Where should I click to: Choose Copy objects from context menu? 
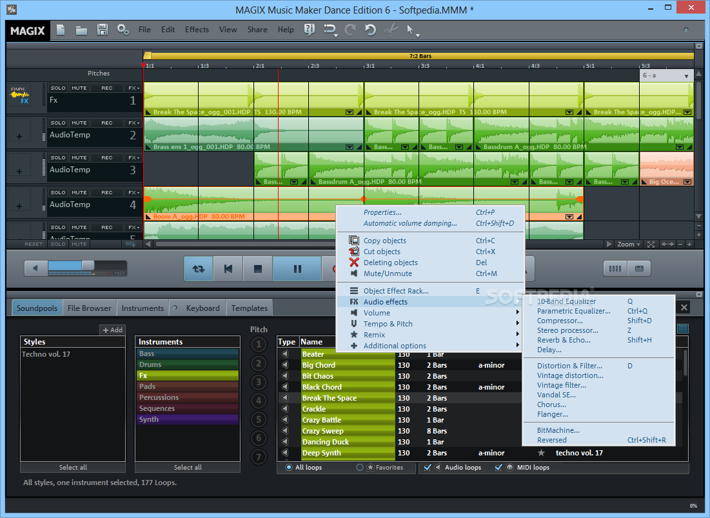(431, 241)
